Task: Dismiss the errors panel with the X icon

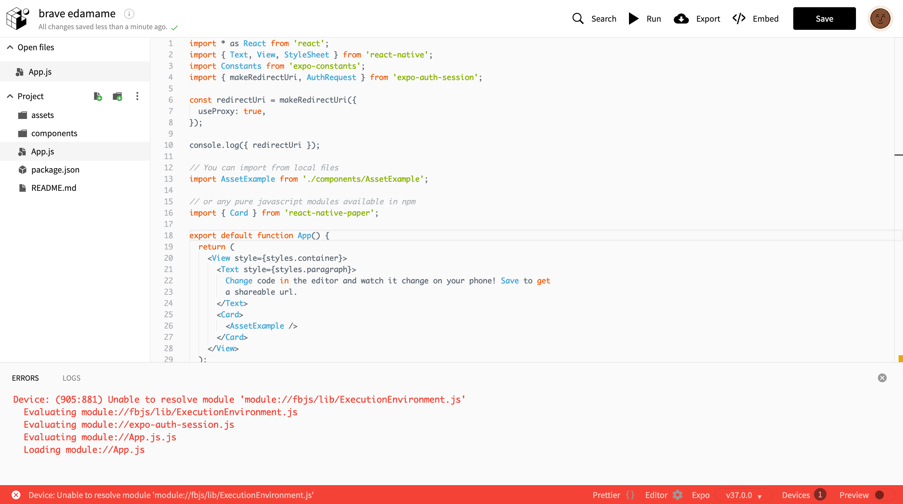Action: tap(882, 378)
